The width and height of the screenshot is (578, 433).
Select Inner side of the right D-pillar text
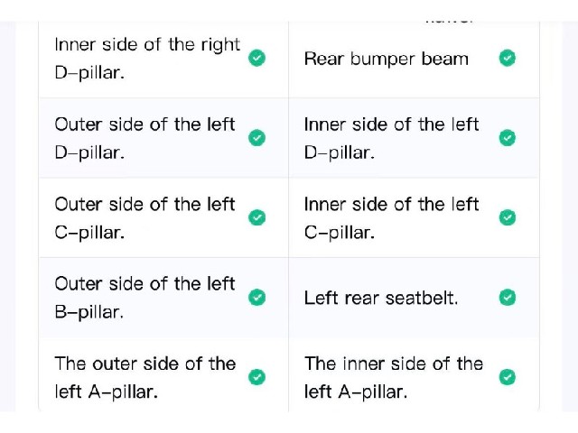coord(147,59)
